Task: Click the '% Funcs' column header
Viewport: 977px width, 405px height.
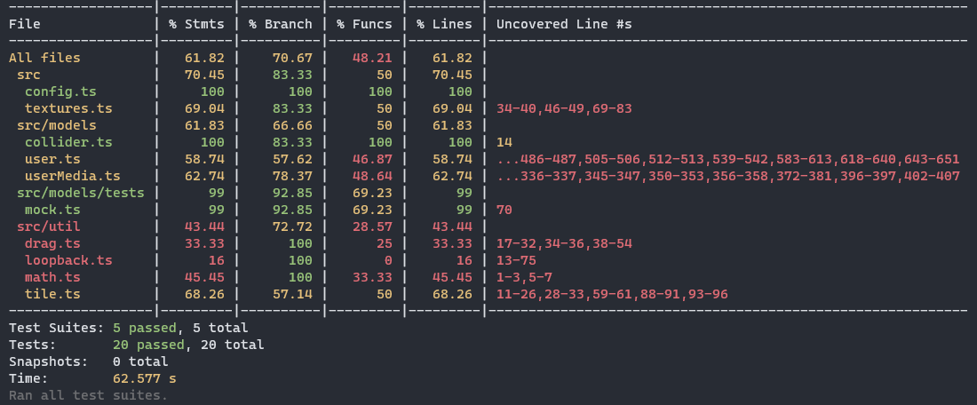Action: coord(364,24)
